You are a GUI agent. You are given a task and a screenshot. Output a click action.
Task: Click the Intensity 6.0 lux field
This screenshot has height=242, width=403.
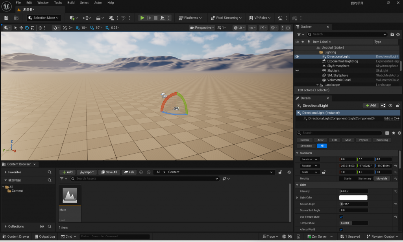click(x=354, y=191)
